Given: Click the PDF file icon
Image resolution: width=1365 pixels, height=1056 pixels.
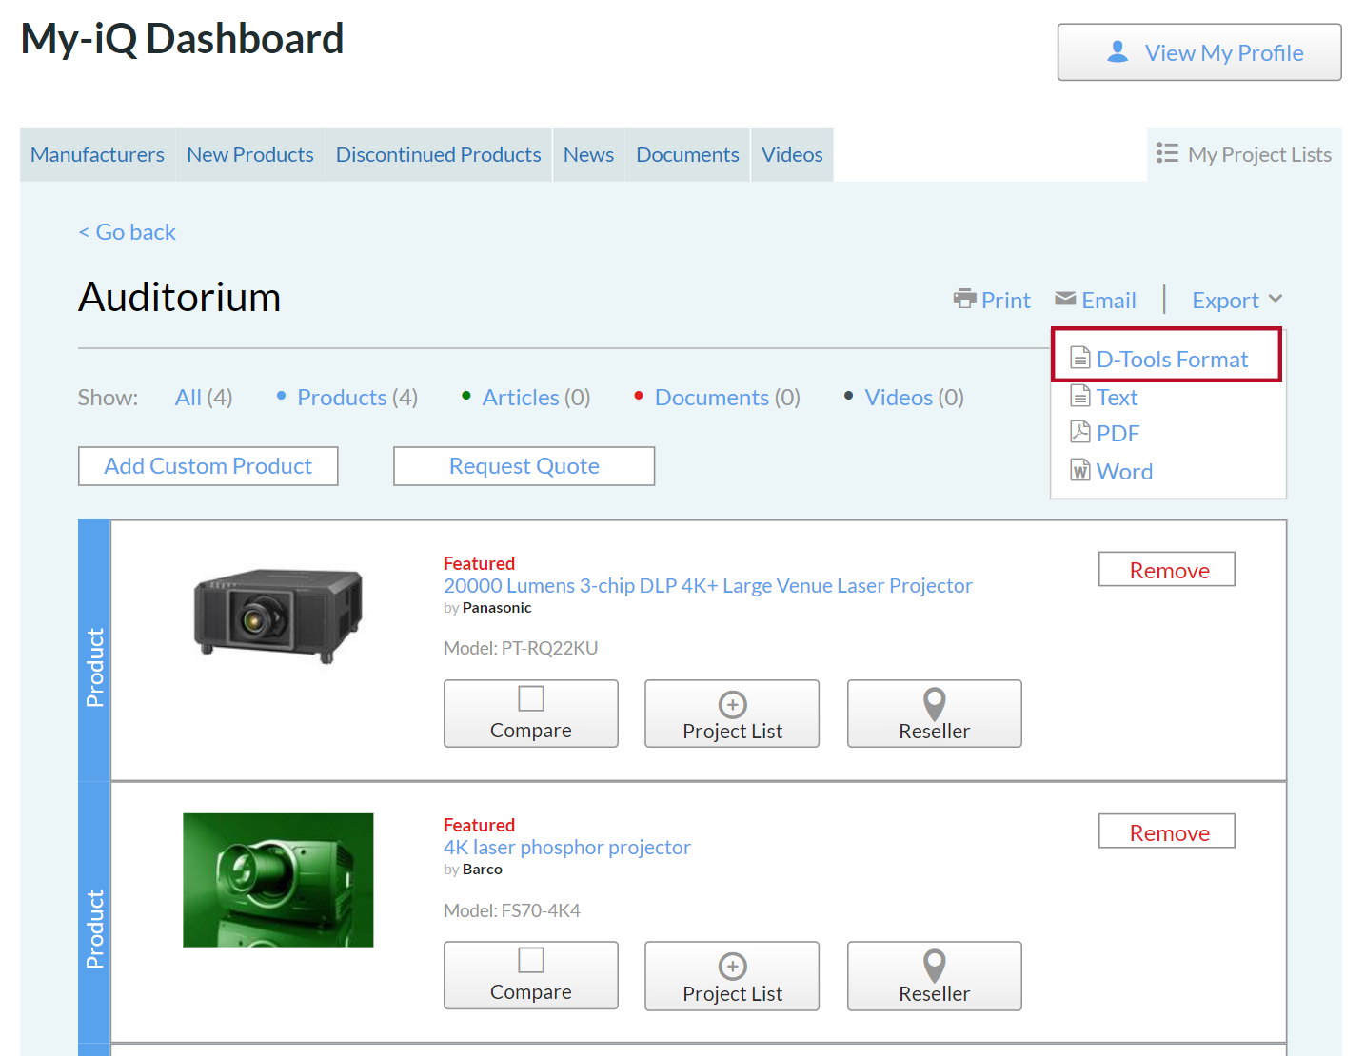Looking at the screenshot, I should pyautogui.click(x=1080, y=432).
